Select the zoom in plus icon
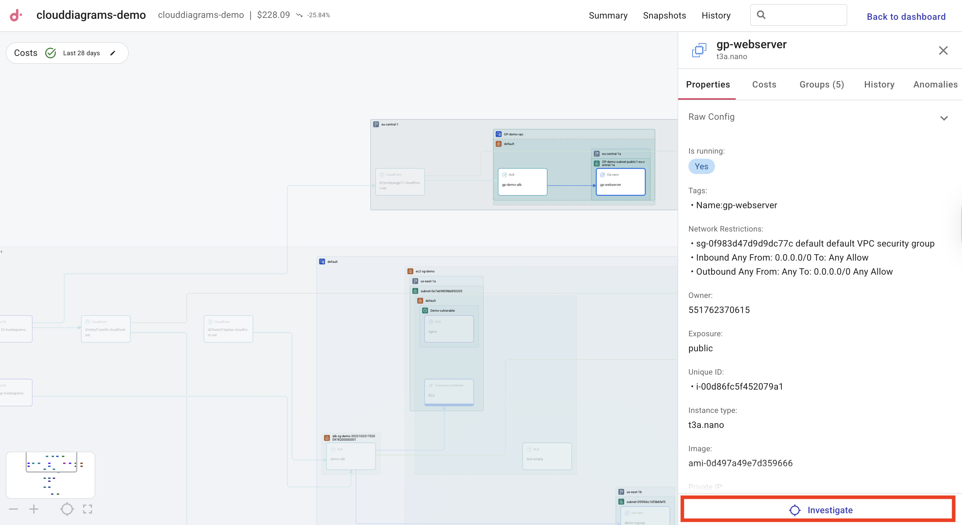The height and width of the screenshot is (525, 962). coord(34,509)
